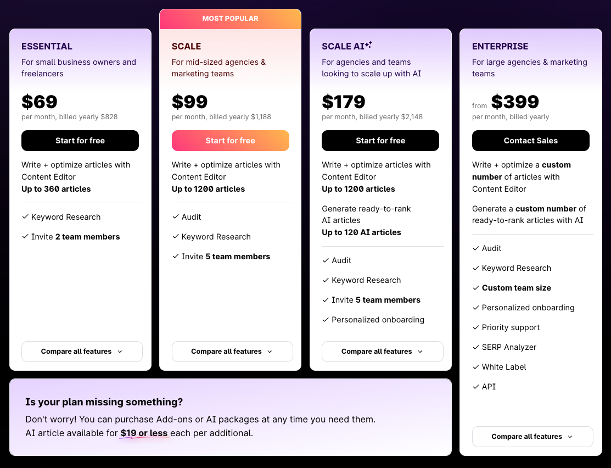Click the checkmark beside SERP Analyzer feature
The image size is (611, 468).
pos(476,347)
